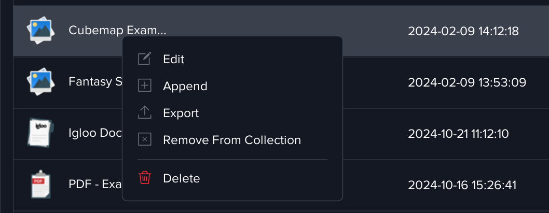Click the Igloo document file icon
This screenshot has width=549, height=213.
pyautogui.click(x=39, y=134)
